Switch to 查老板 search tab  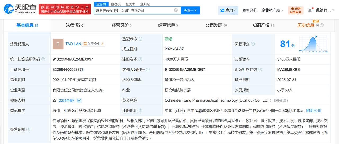click(x=116, y=4)
